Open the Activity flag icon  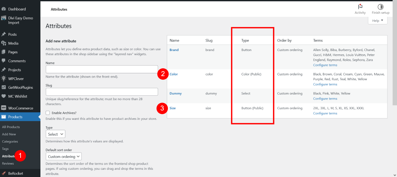(x=360, y=7)
